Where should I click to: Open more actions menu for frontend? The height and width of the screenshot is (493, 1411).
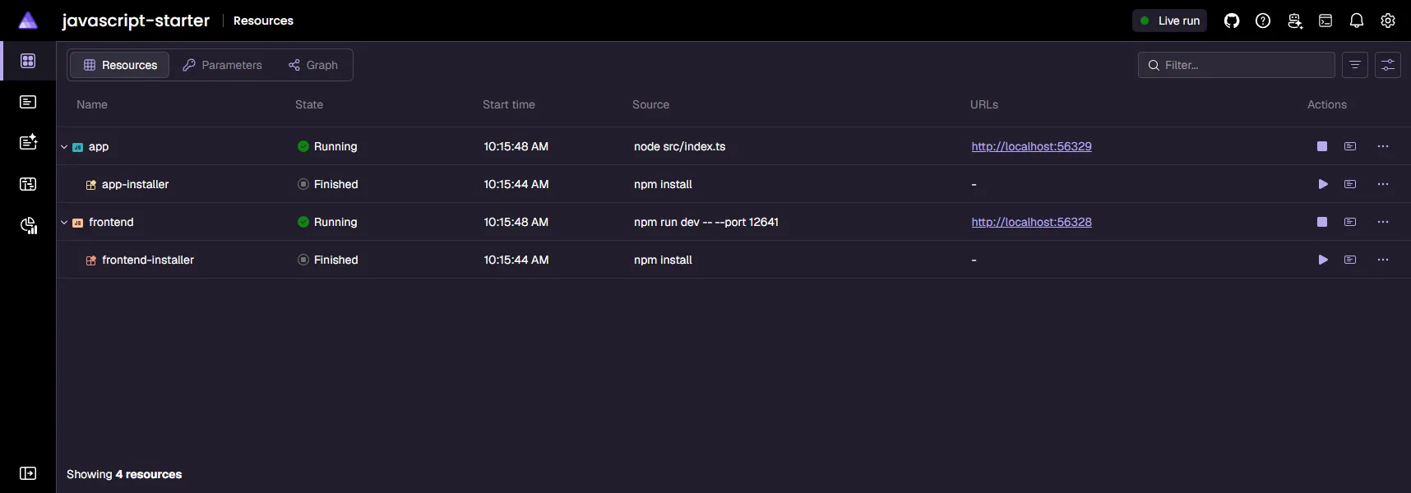pos(1383,222)
